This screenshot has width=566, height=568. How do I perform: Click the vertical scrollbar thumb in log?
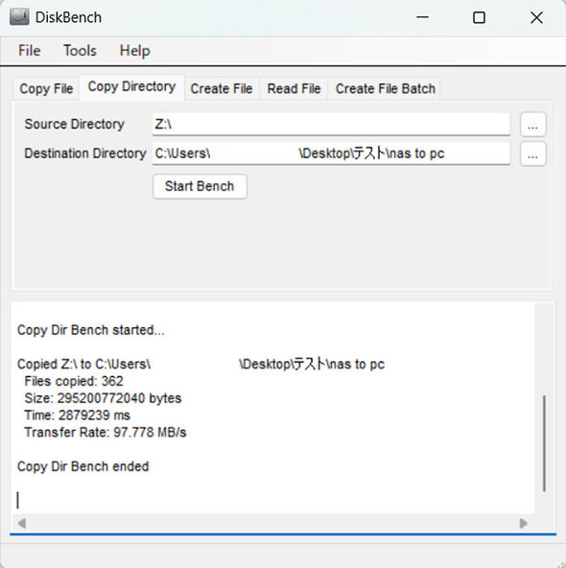(544, 443)
